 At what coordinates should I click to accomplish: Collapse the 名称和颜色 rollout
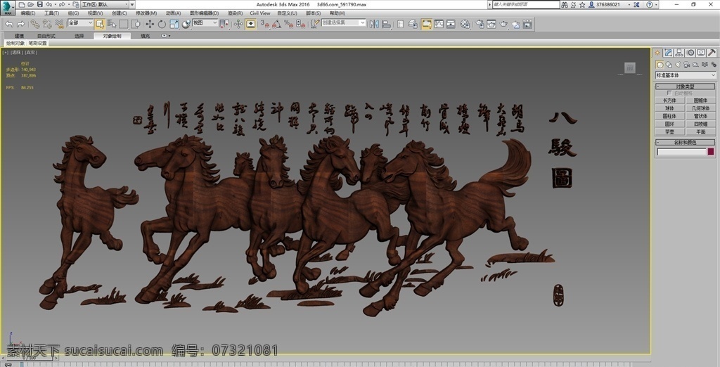point(685,143)
